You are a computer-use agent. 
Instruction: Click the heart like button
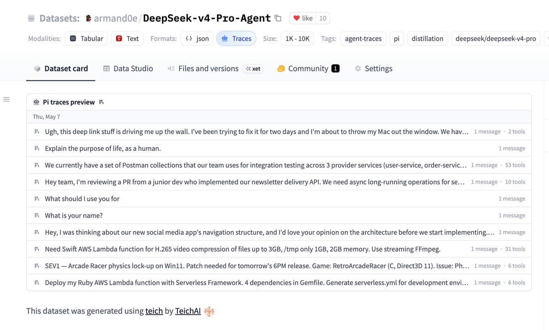pos(303,18)
